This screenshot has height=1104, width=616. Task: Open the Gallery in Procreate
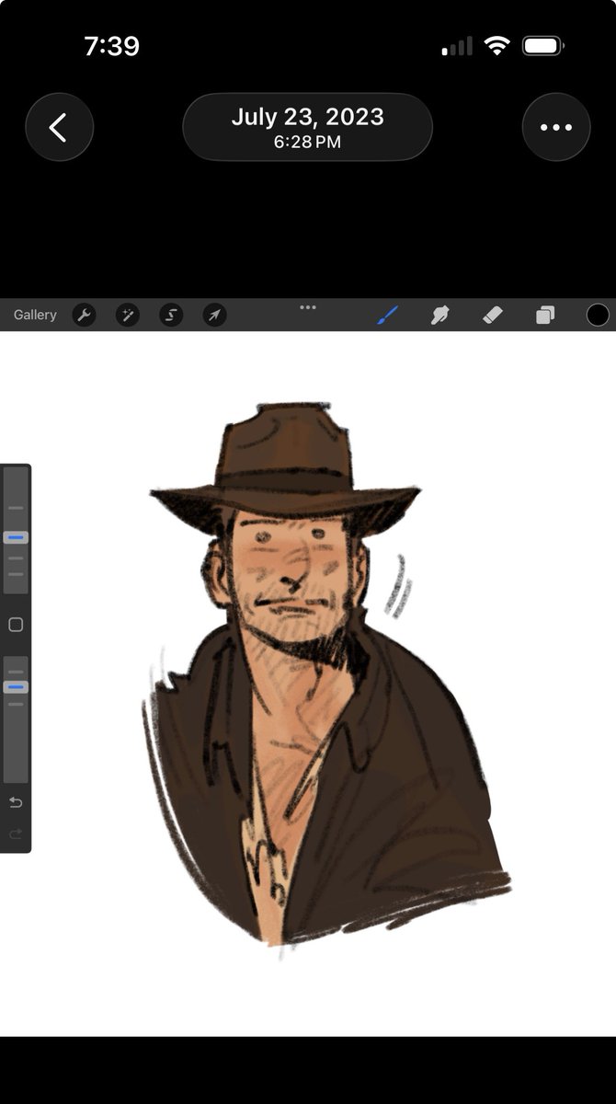(35, 315)
